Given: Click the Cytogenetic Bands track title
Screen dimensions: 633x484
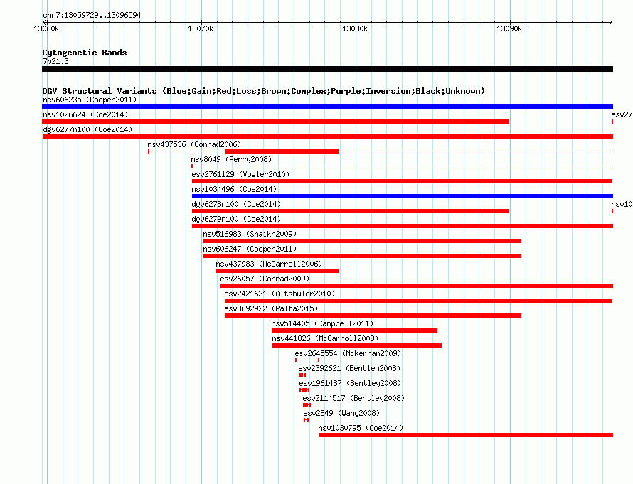Looking at the screenshot, I should [x=85, y=53].
